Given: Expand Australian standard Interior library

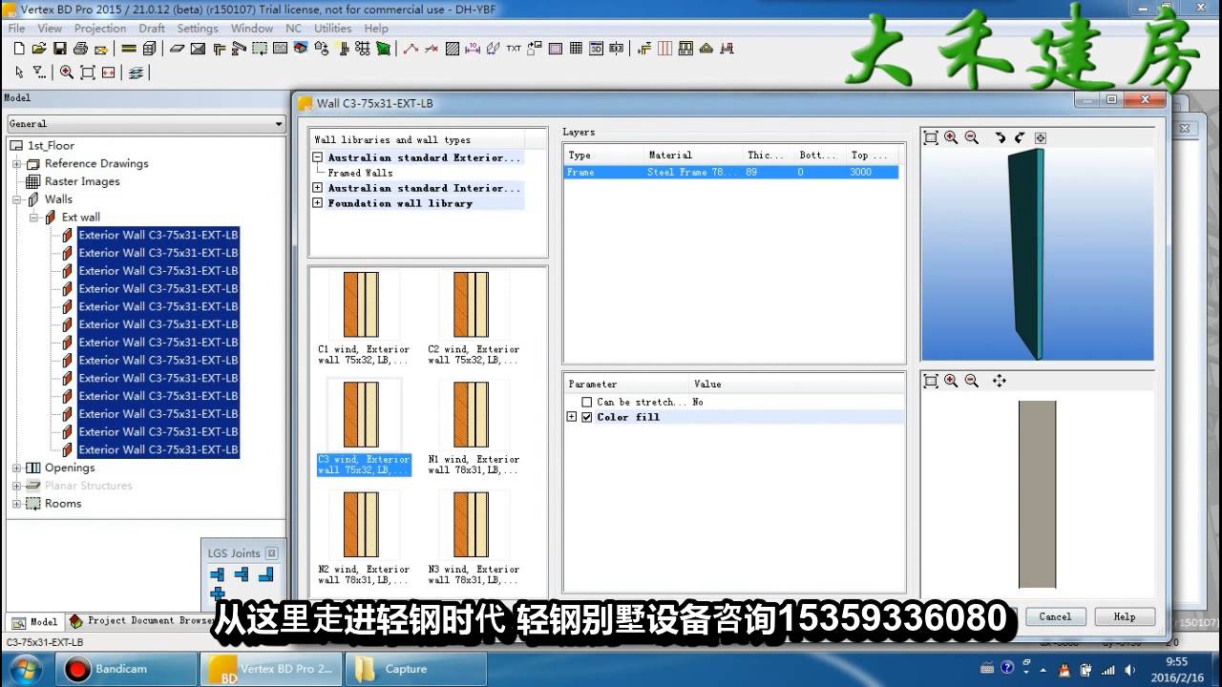Looking at the screenshot, I should click(318, 188).
